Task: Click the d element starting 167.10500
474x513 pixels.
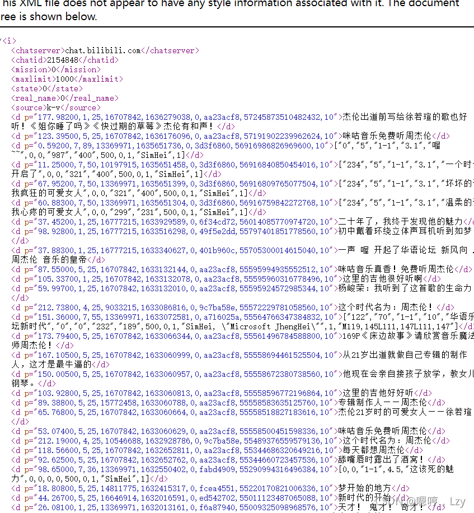Action: tap(240, 360)
